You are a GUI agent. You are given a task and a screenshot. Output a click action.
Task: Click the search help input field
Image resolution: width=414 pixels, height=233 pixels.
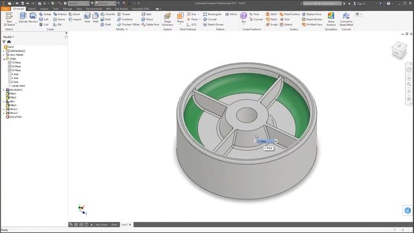pos(322,3)
